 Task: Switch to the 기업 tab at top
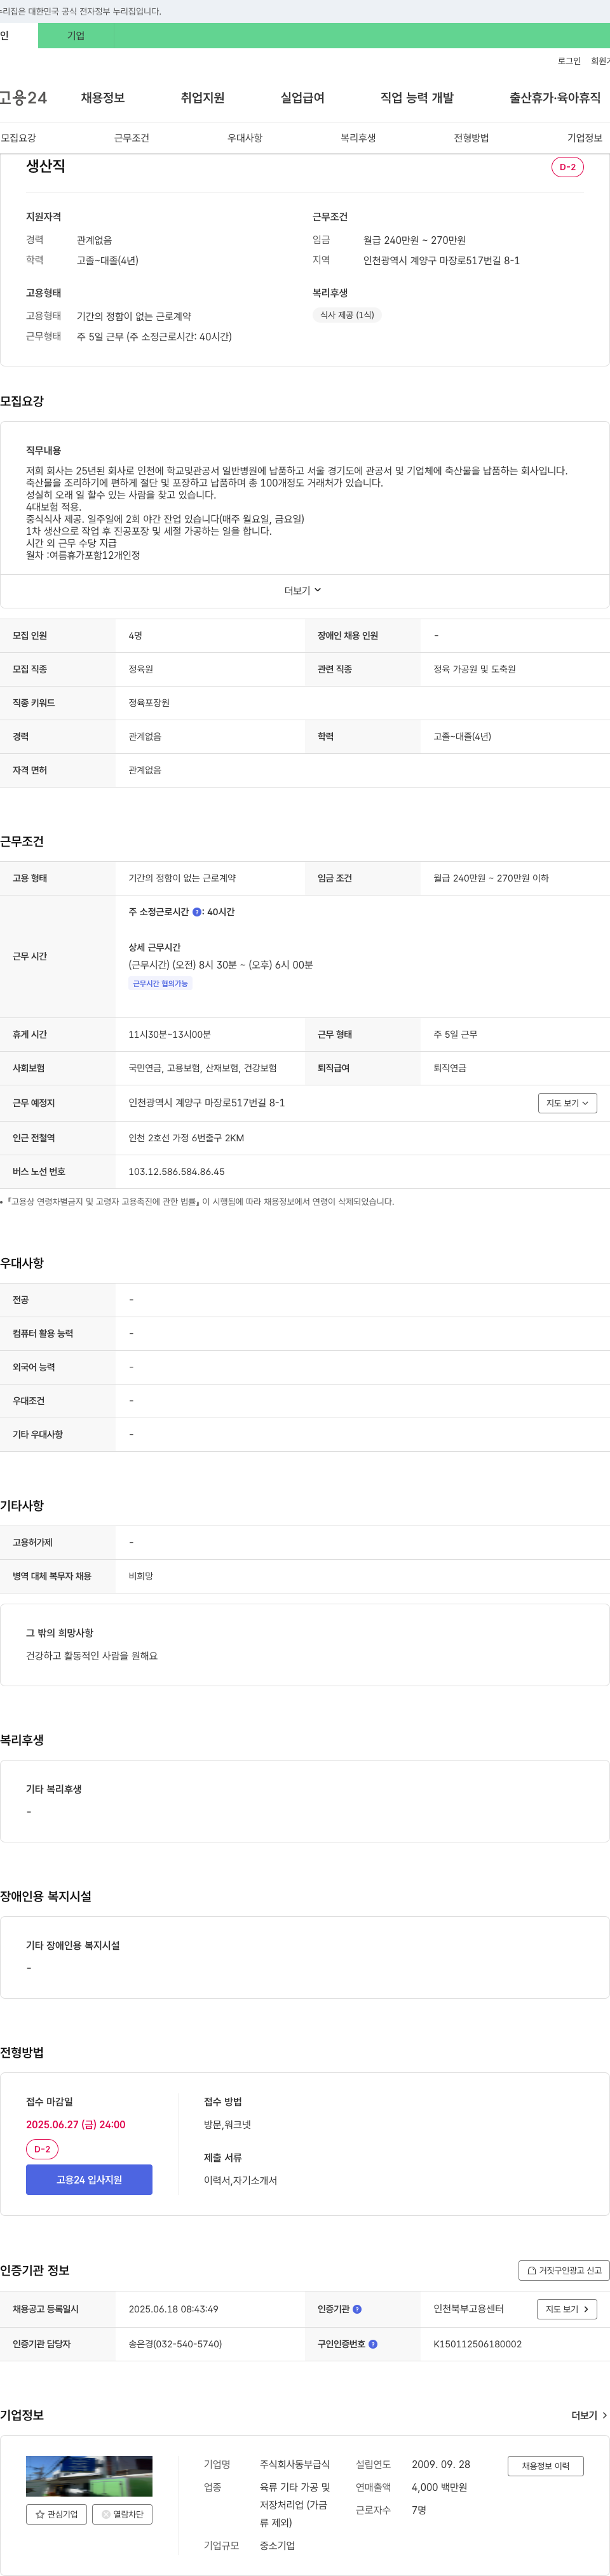(76, 36)
